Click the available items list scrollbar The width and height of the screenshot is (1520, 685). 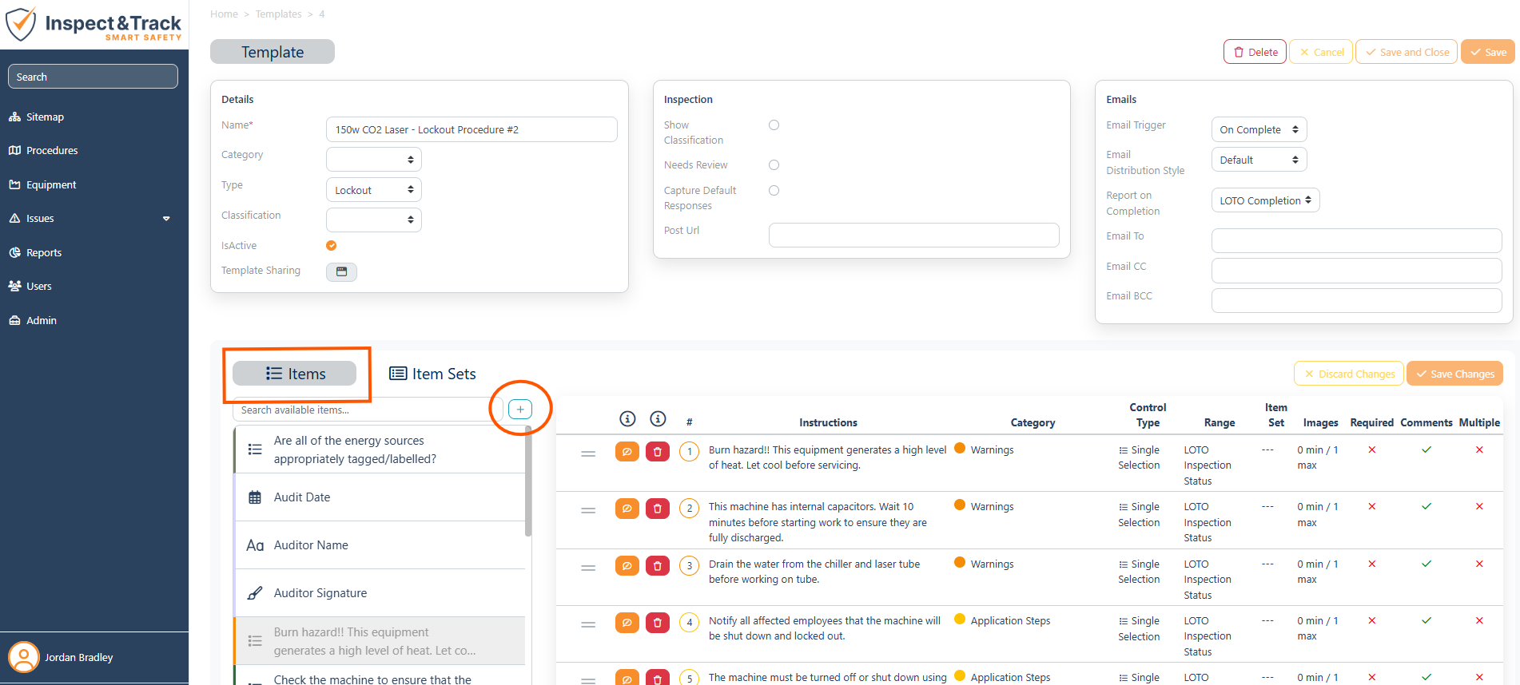coord(528,481)
